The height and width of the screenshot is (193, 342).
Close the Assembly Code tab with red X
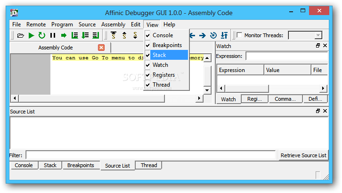click(x=101, y=48)
